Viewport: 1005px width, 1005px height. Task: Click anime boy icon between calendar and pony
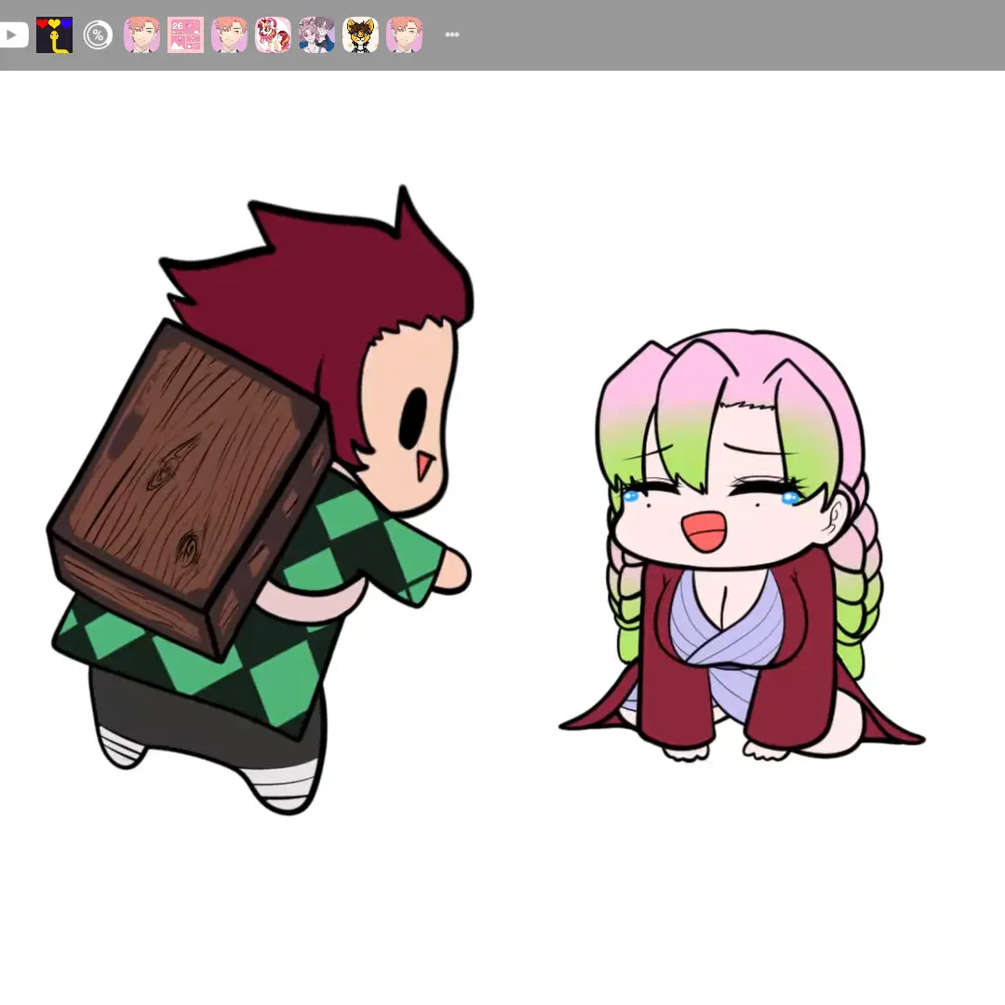pyautogui.click(x=229, y=35)
